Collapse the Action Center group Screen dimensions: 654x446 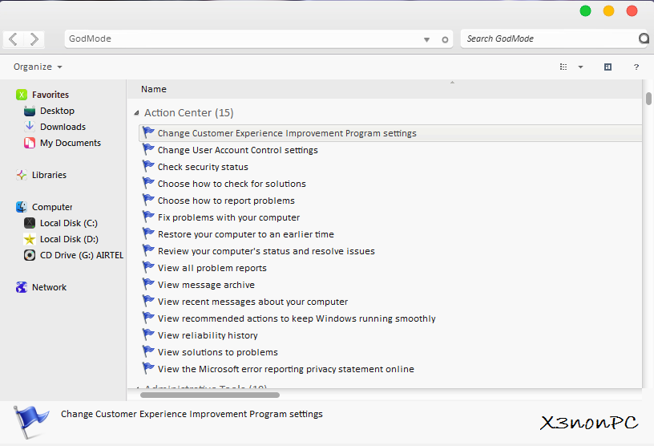(x=136, y=113)
